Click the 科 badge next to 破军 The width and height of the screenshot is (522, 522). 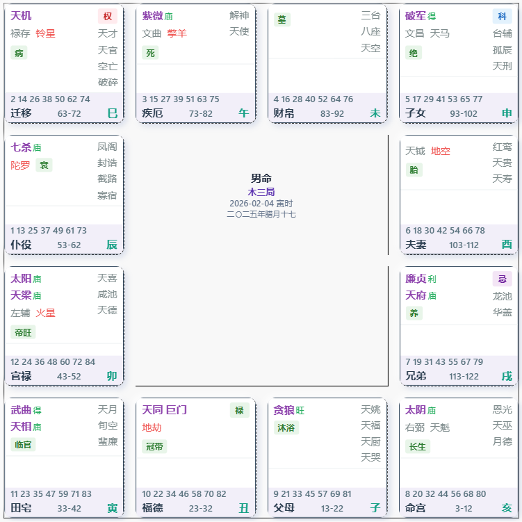point(502,16)
